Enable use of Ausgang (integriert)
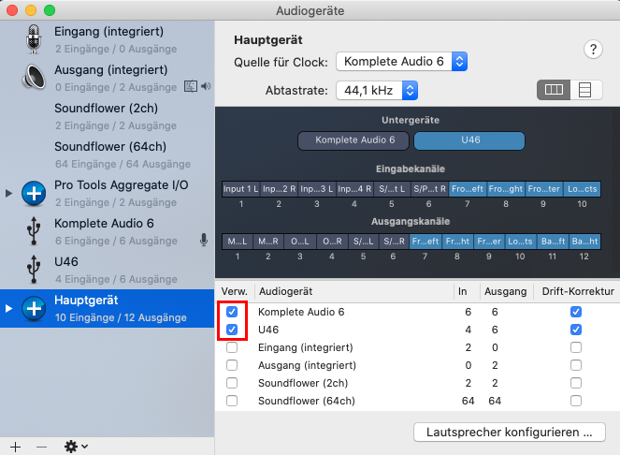Viewport: 620px width, 455px height. tap(232, 365)
